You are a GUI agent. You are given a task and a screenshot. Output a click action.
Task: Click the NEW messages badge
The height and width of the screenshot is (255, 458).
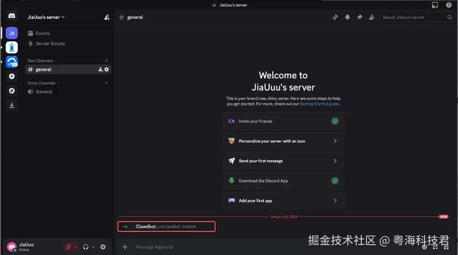pos(443,216)
